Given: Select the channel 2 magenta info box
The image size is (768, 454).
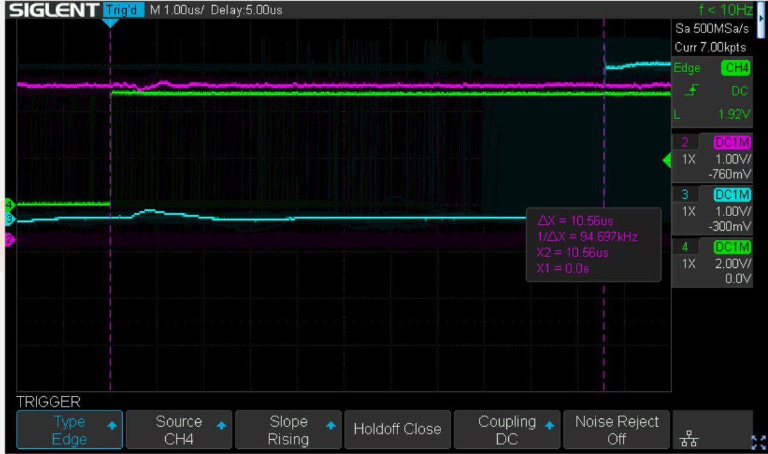Looking at the screenshot, I should click(714, 157).
